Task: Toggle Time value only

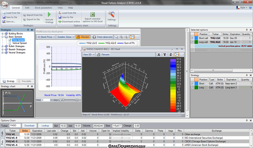Action: pos(103,37)
